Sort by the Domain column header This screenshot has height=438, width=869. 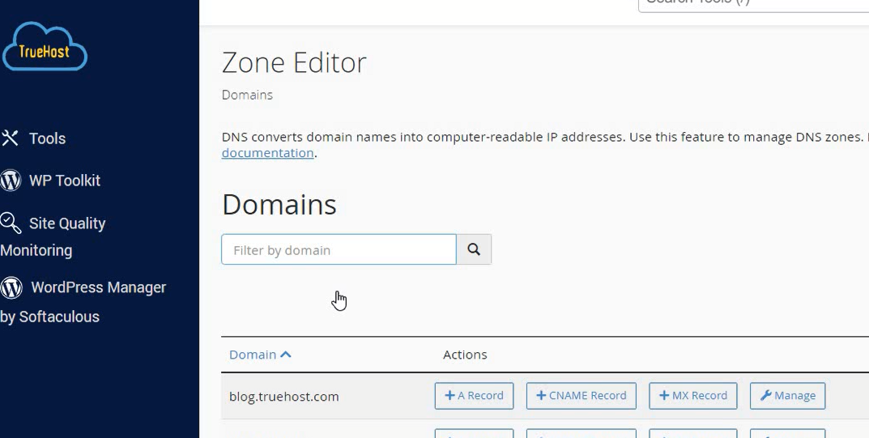[x=260, y=355]
